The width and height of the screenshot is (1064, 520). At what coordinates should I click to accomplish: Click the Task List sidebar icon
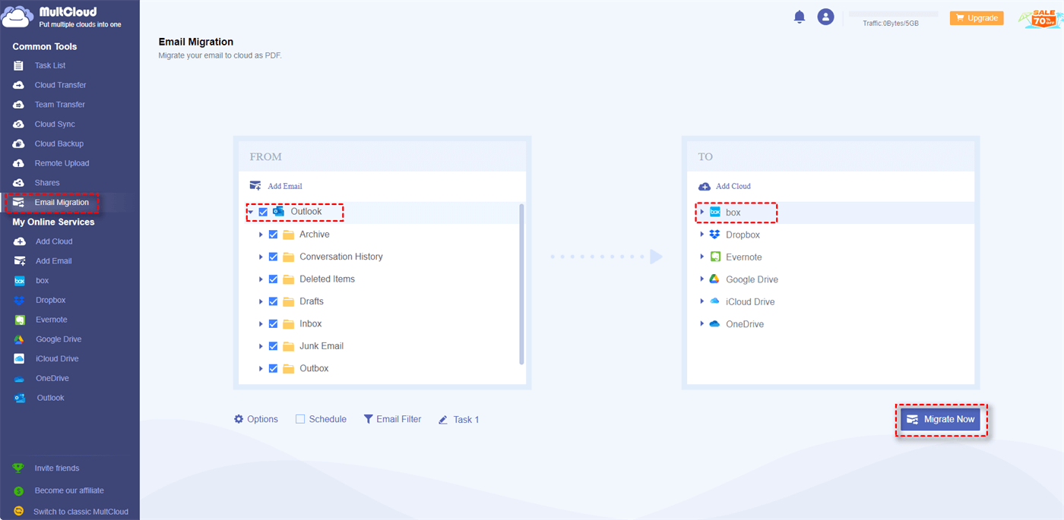pos(19,66)
